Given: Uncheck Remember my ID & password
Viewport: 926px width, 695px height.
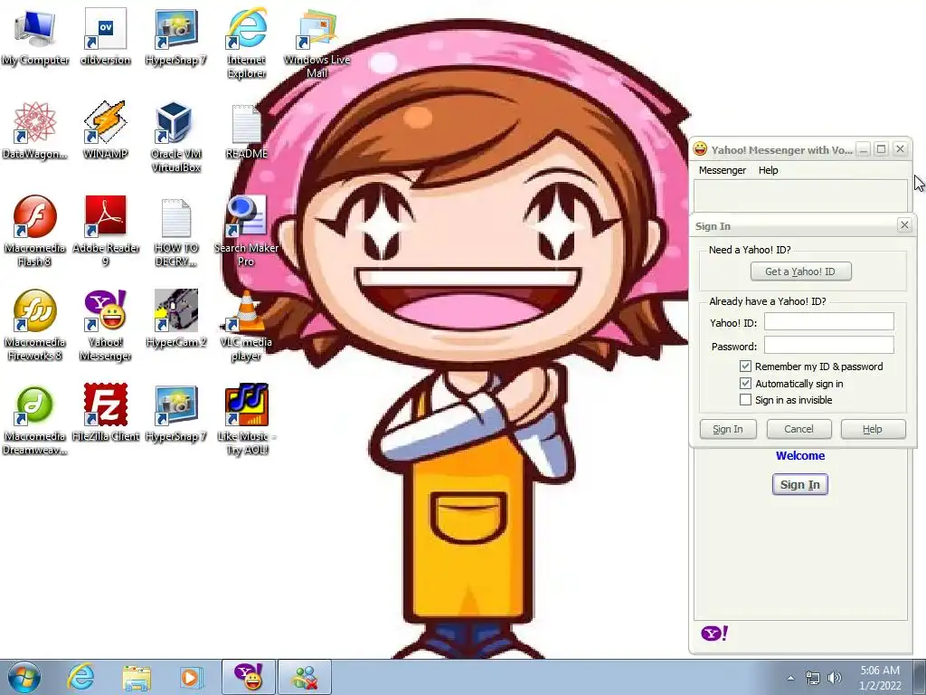Looking at the screenshot, I should pos(745,367).
